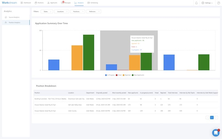
Task: Click the Source Analytics sidebar icon
Action: 6,17
